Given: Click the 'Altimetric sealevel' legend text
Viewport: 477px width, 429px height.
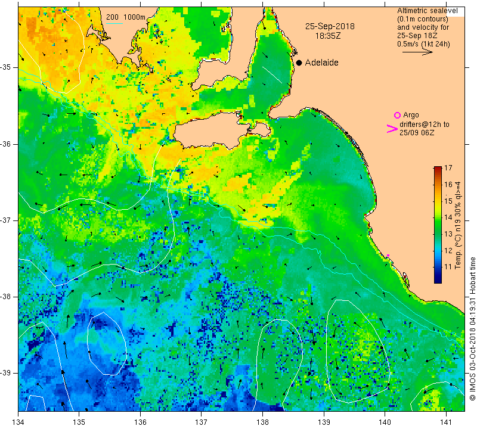Looking at the screenshot, I should 428,11.
